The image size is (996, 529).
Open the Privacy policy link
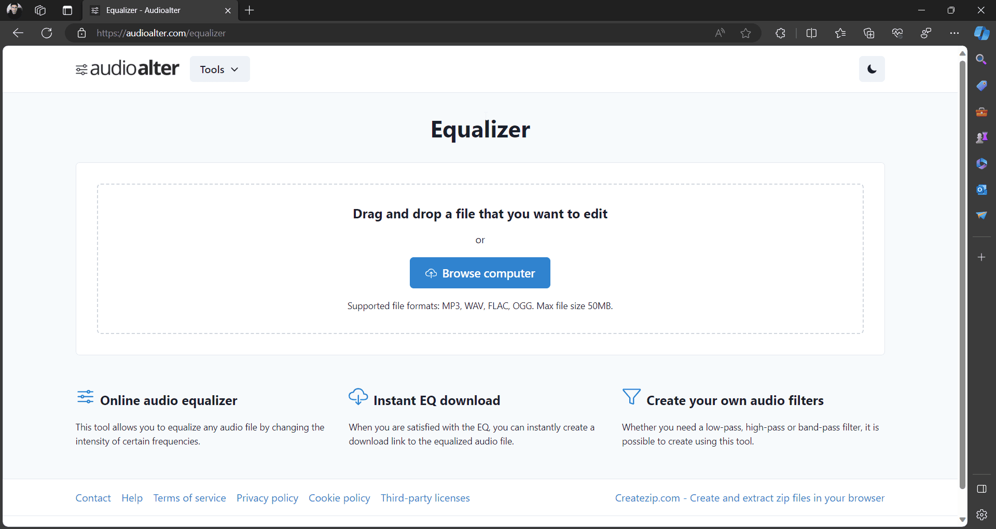267,498
